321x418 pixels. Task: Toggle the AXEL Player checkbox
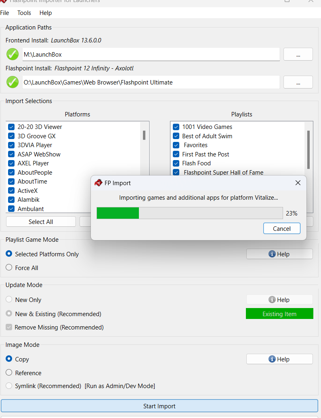[x=11, y=163]
